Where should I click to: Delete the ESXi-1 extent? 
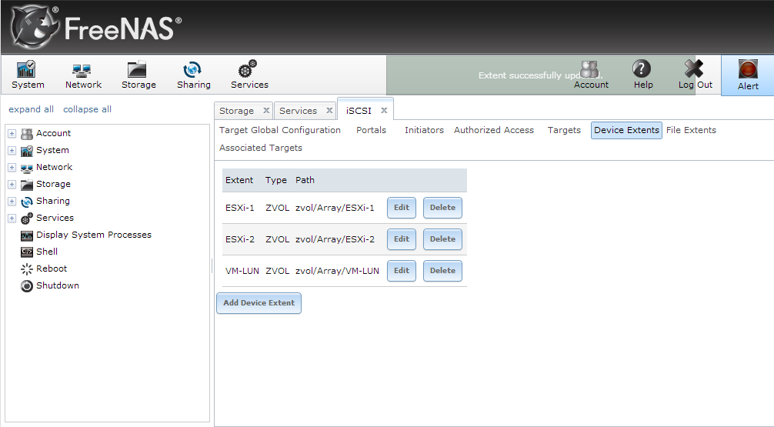coord(442,208)
